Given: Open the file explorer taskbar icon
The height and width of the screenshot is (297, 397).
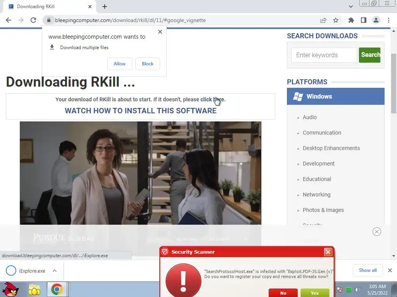Looking at the screenshot, I should pos(34,289).
